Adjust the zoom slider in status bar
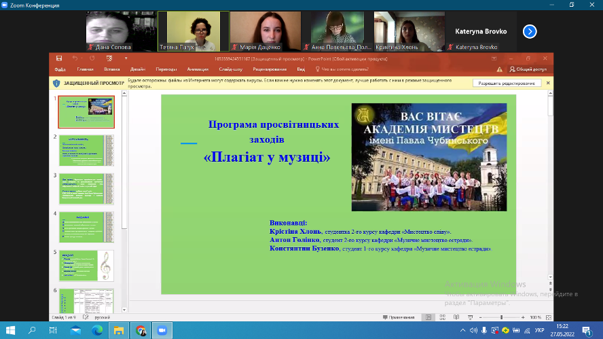 click(501, 317)
